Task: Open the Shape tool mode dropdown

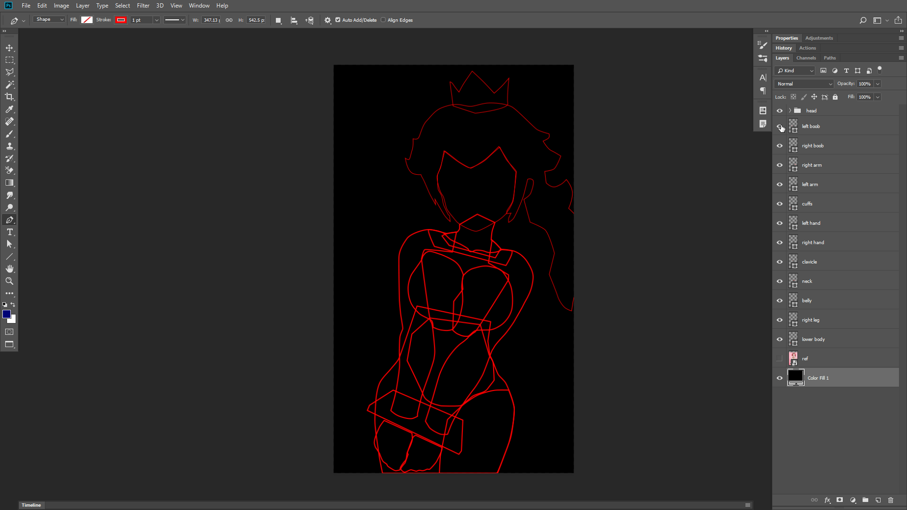Action: click(x=49, y=20)
